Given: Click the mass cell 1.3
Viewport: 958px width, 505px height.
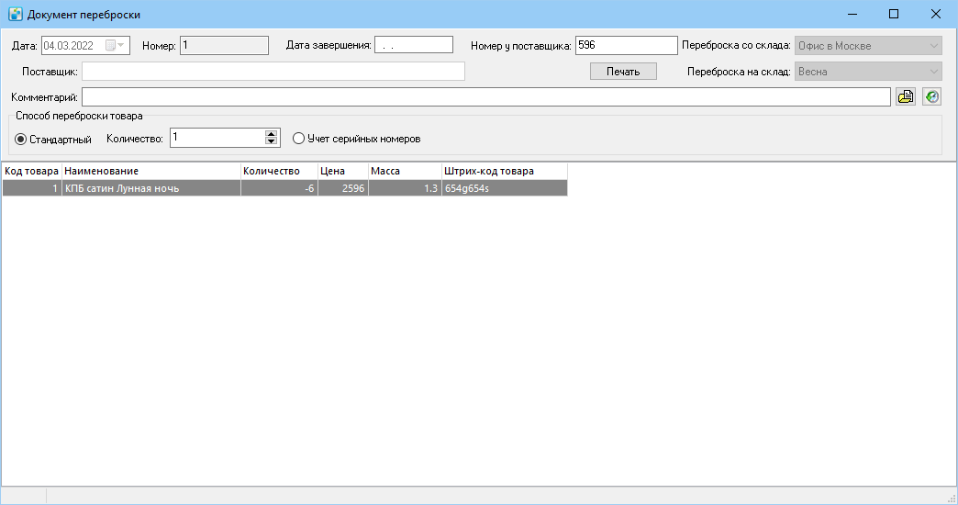Looking at the screenshot, I should [x=405, y=188].
